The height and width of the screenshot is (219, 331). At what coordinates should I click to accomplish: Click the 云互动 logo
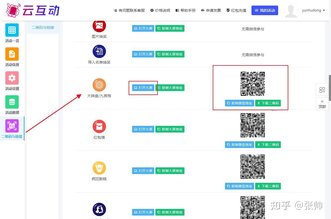click(32, 10)
